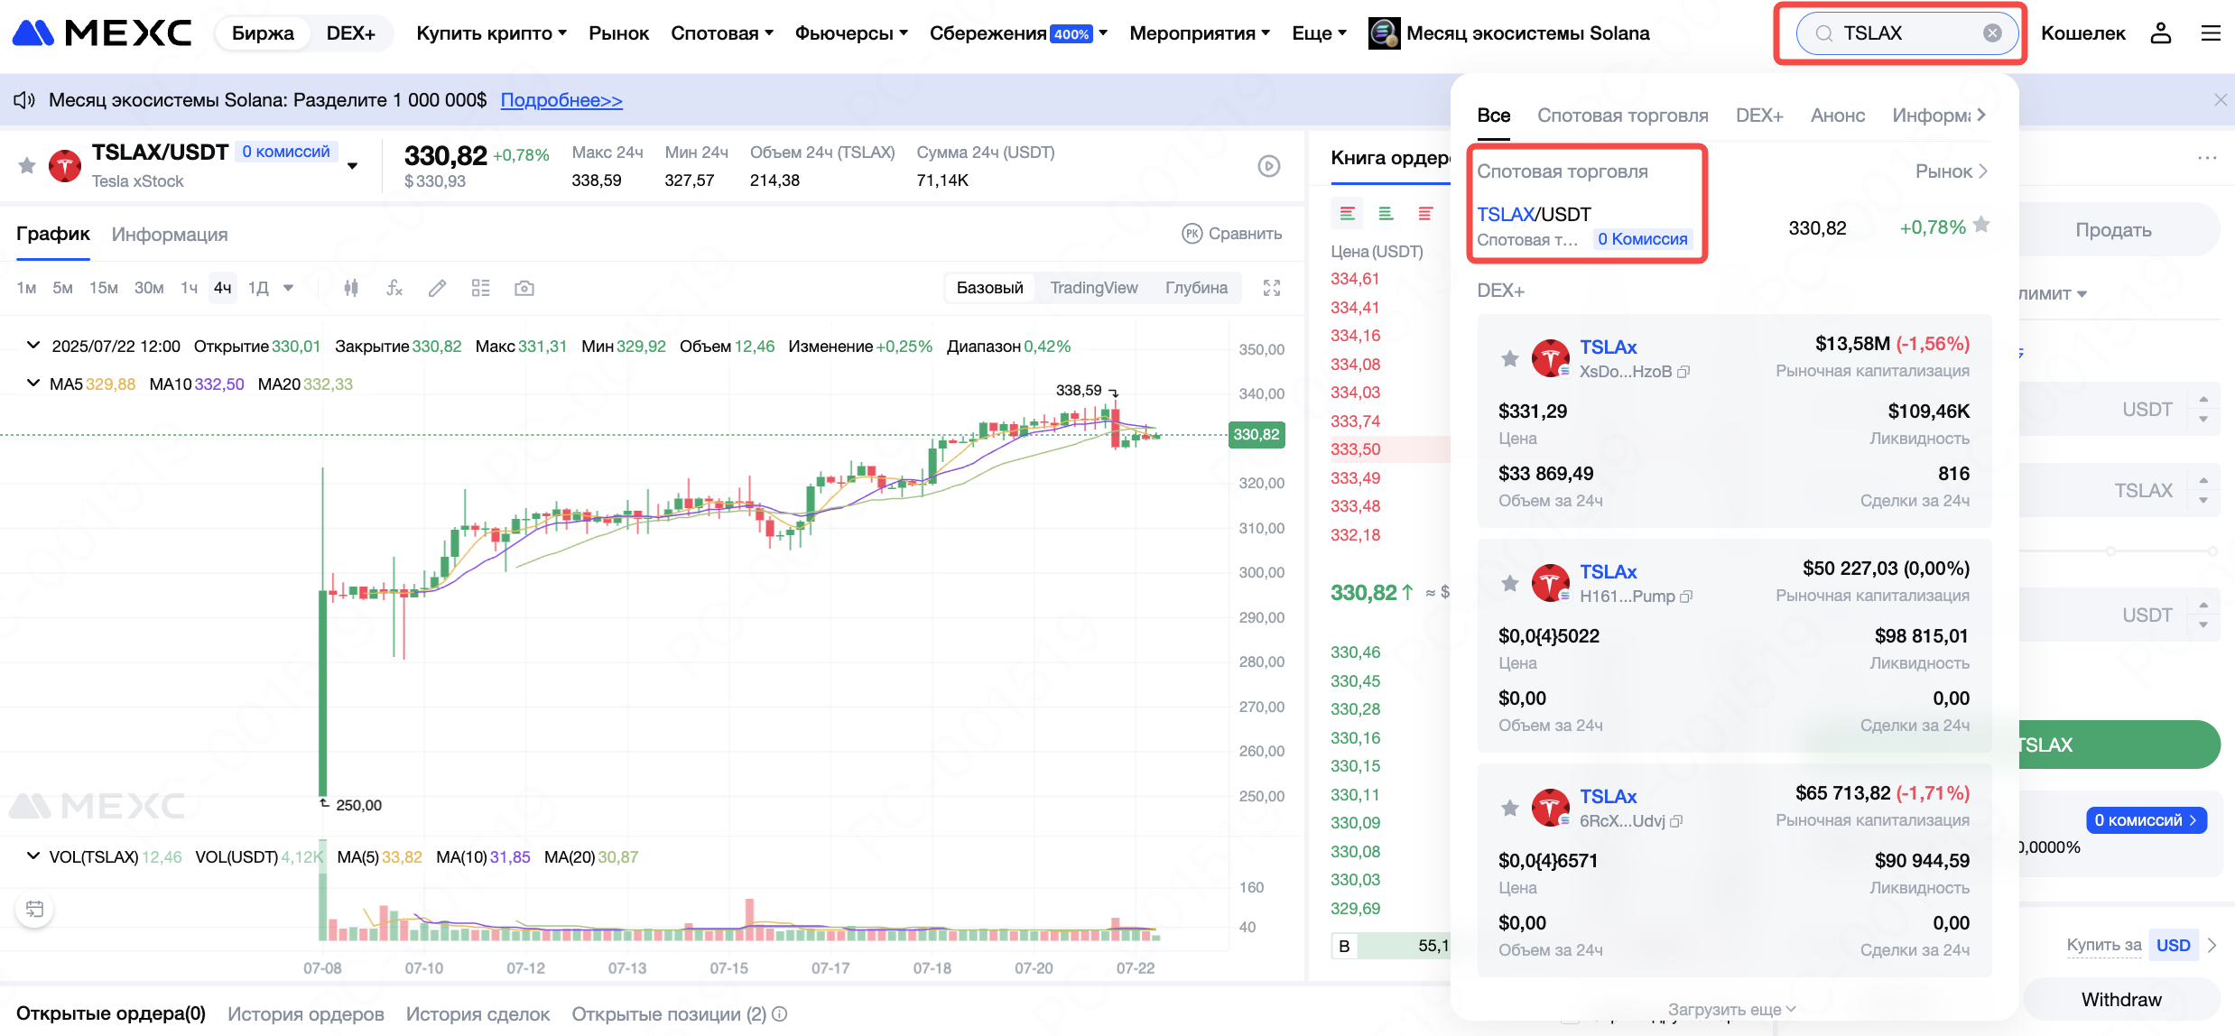Click the MEXC logo
Screen dimensions: 2235x1036
coord(102,33)
